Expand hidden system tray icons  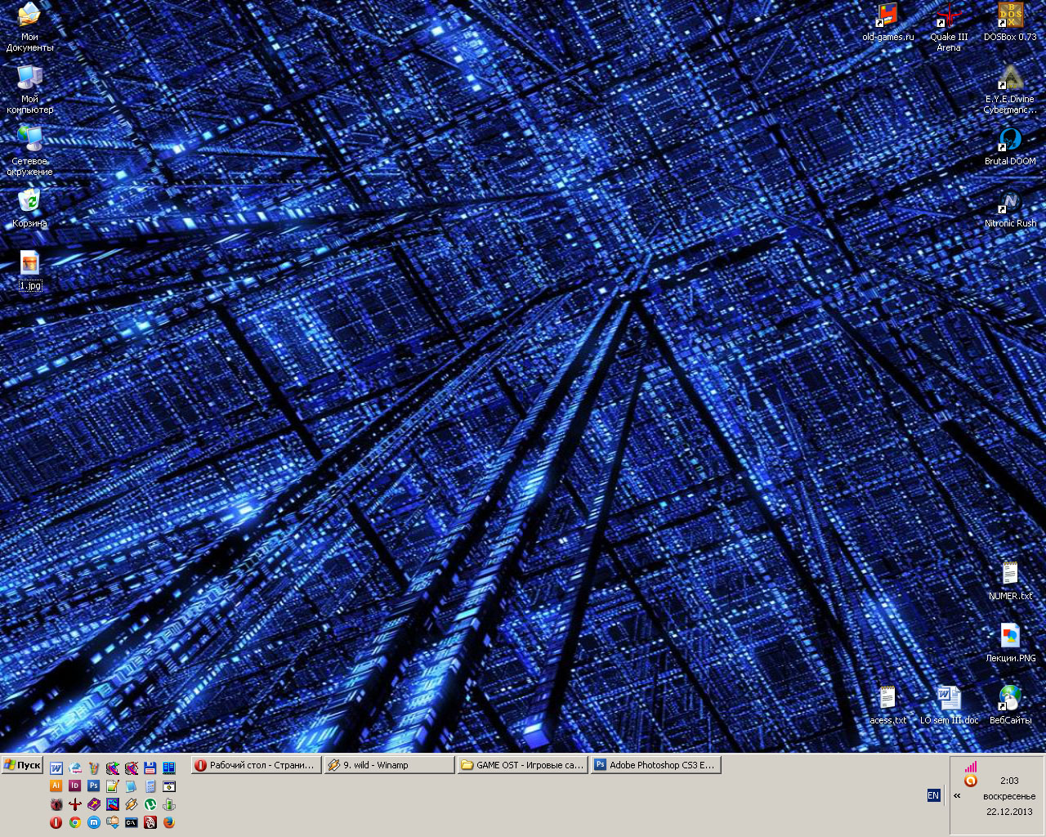pyautogui.click(x=957, y=795)
